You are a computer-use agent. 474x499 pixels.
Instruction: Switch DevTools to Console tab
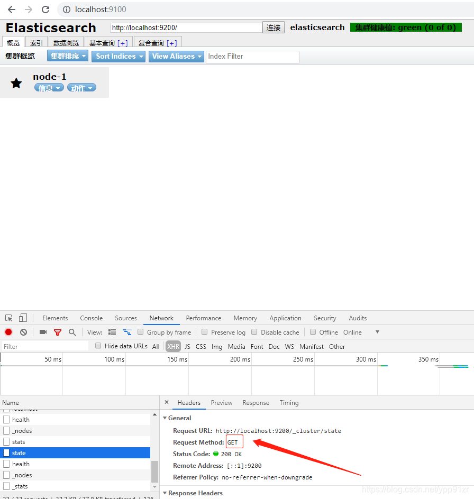pos(92,318)
